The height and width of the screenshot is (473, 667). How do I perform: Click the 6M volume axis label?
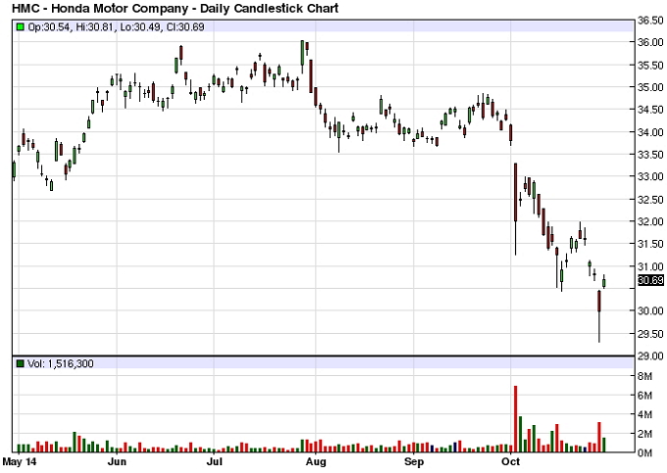coord(644,396)
